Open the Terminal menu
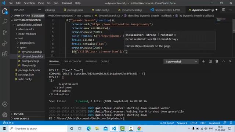 (66, 3)
